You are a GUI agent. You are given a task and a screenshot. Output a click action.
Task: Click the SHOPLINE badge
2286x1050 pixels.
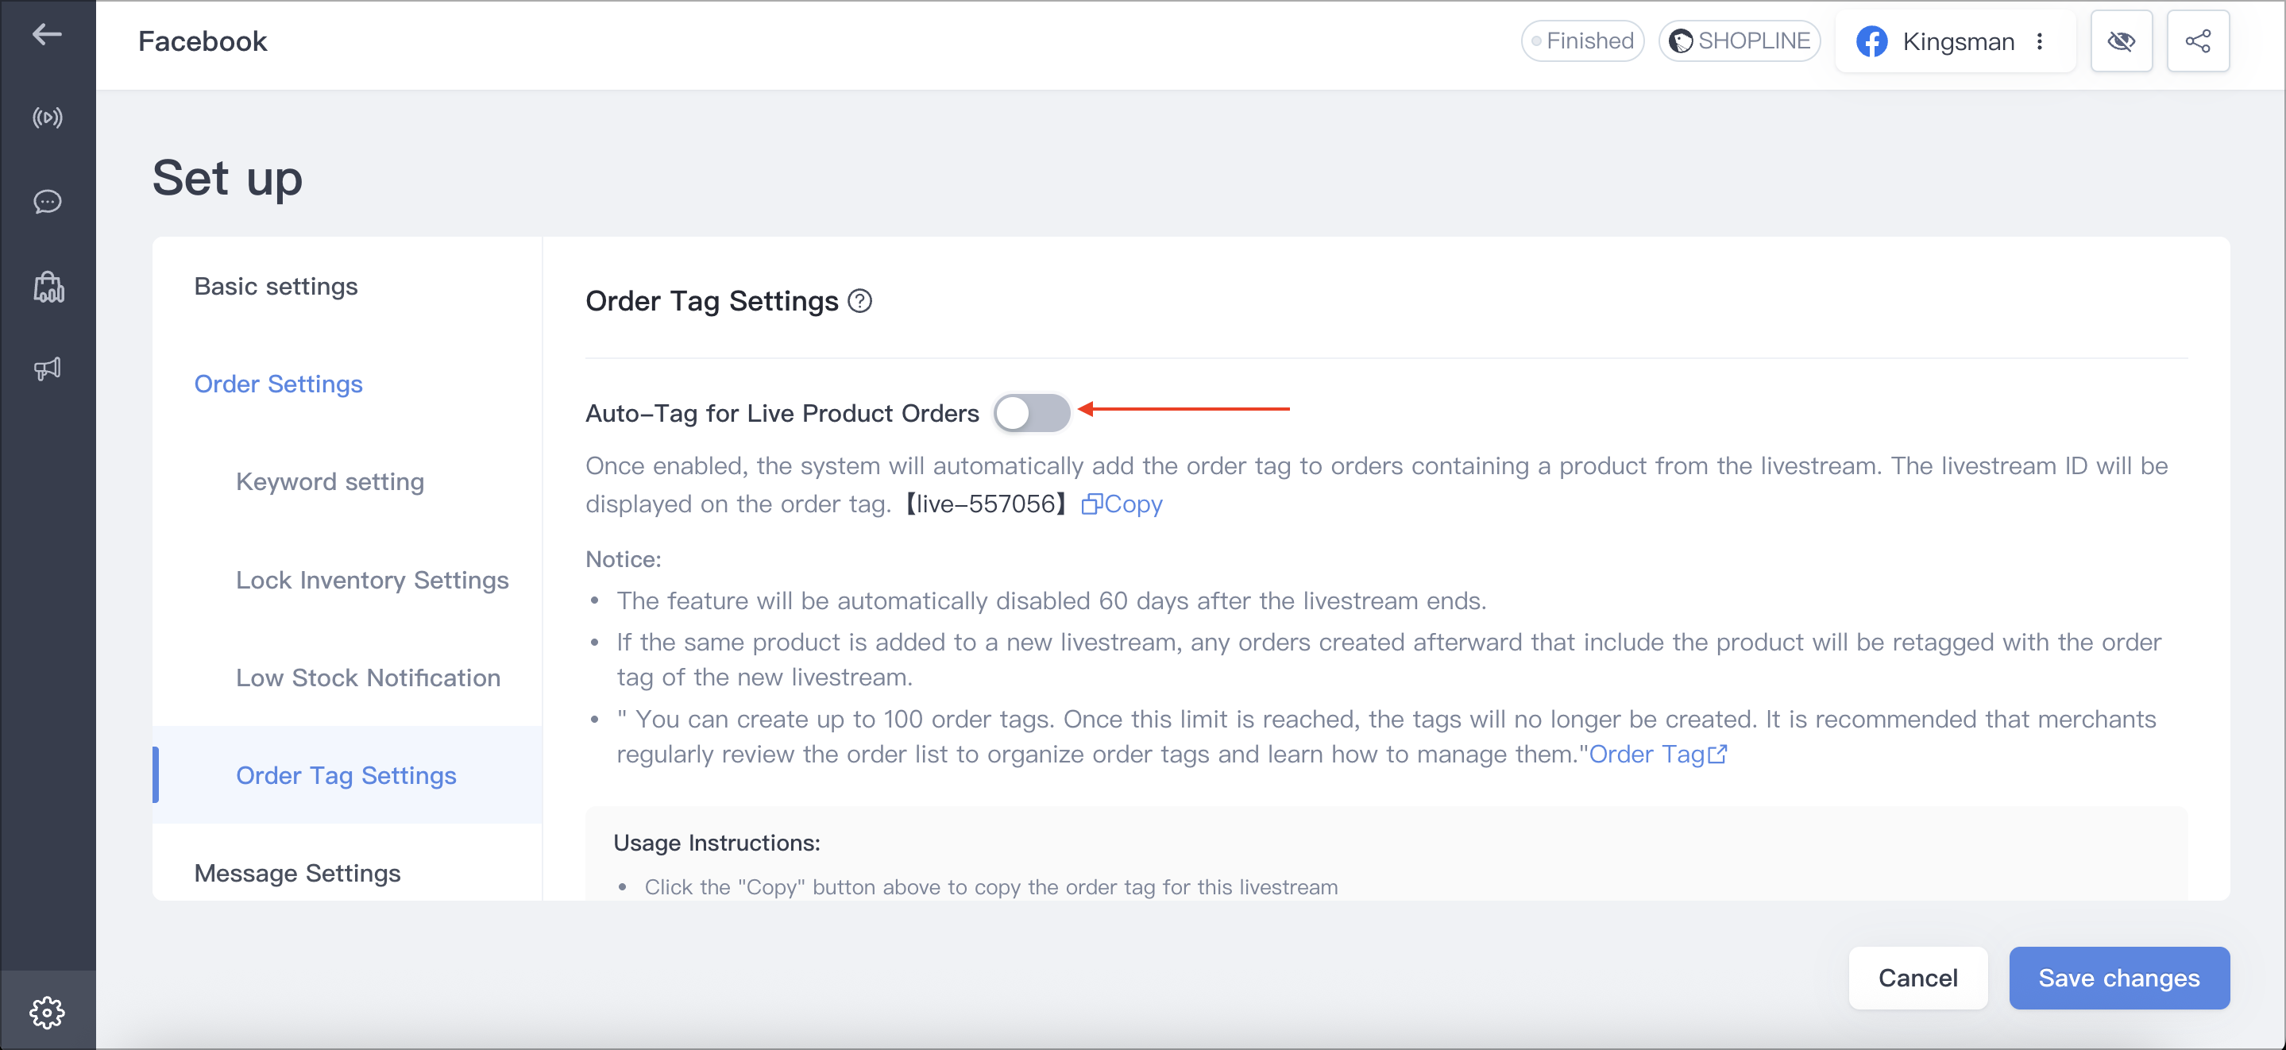(1739, 41)
